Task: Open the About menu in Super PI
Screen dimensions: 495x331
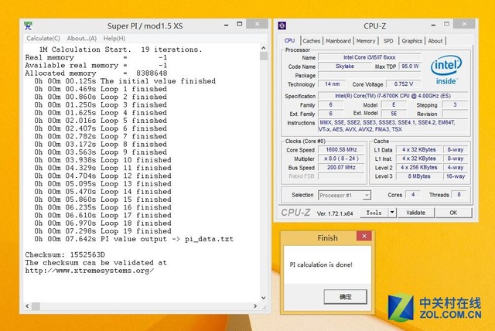Action: (x=81, y=38)
